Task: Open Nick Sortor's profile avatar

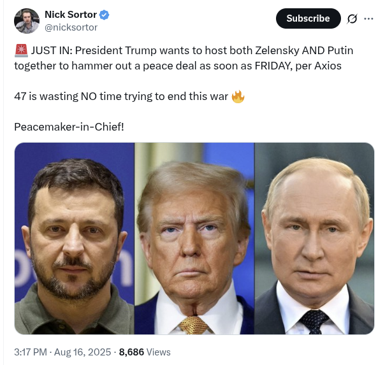Action: click(27, 21)
